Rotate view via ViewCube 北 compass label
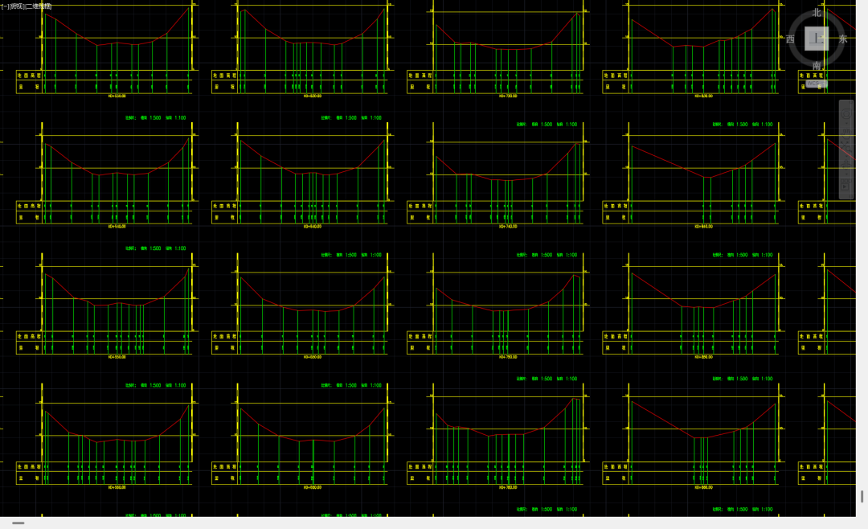The image size is (868, 529). click(x=817, y=13)
